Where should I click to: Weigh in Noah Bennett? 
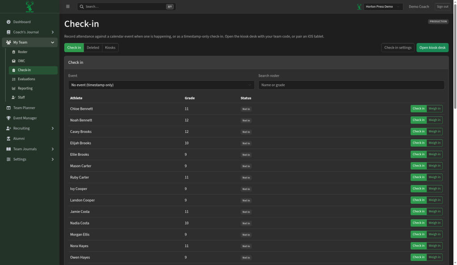tap(435, 120)
